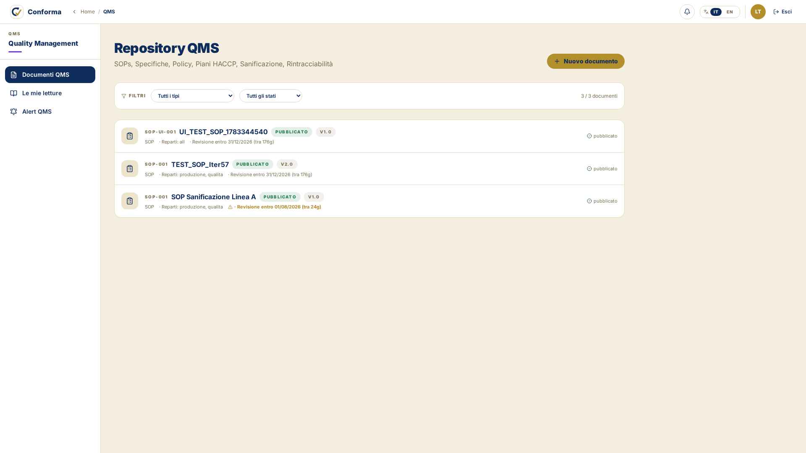Click the clipboard icon of SOP Sanificazione Linea A
The height and width of the screenshot is (453, 806).
point(130,201)
